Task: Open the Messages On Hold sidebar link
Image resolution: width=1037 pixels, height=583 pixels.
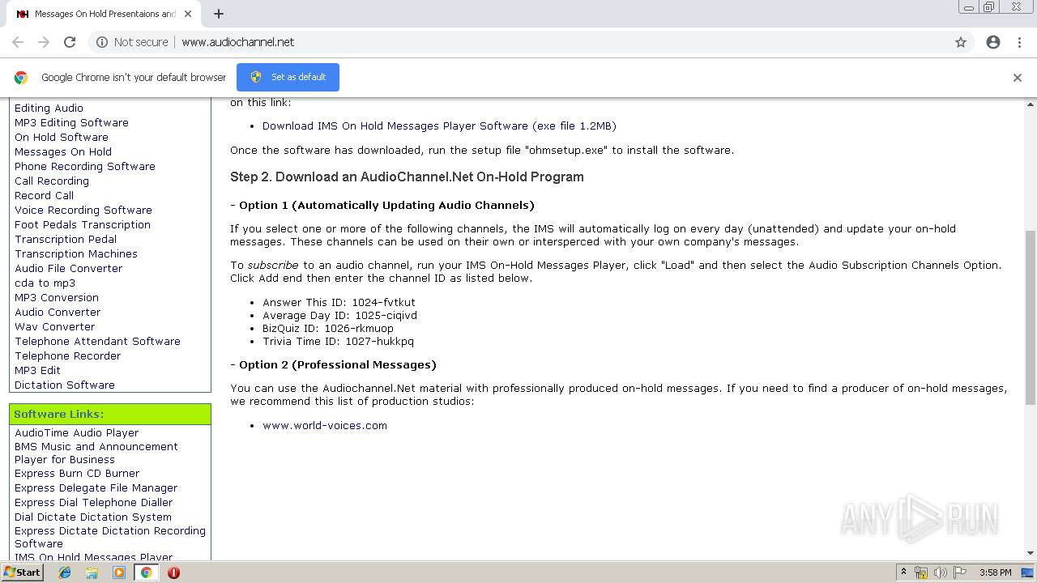Action: [63, 151]
